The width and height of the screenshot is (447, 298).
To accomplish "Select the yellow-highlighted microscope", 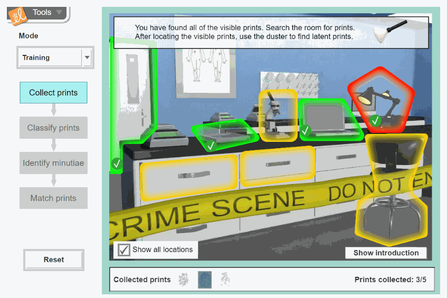I will pyautogui.click(x=277, y=115).
